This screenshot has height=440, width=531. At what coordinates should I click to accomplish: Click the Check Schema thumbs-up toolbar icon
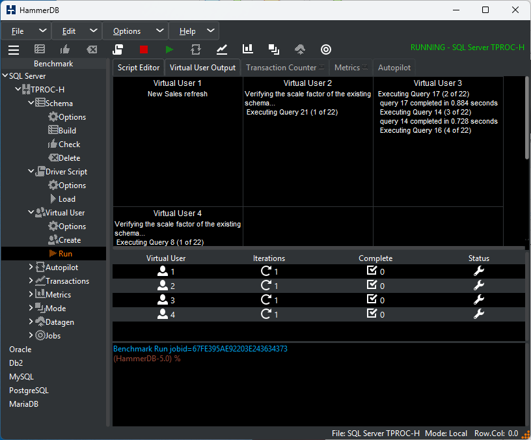coord(64,49)
